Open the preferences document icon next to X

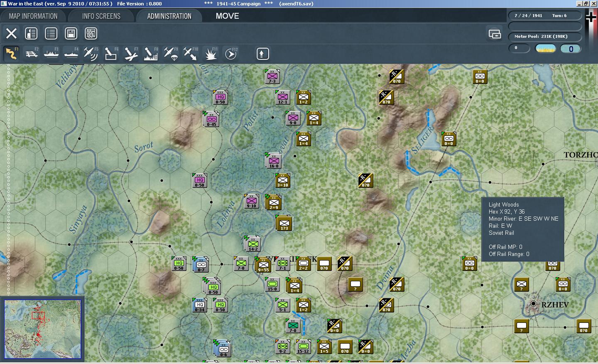tap(31, 33)
